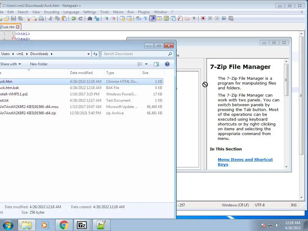Undo using the green arrow toolbar icon
308x231 pixels.
[x=74, y=18]
